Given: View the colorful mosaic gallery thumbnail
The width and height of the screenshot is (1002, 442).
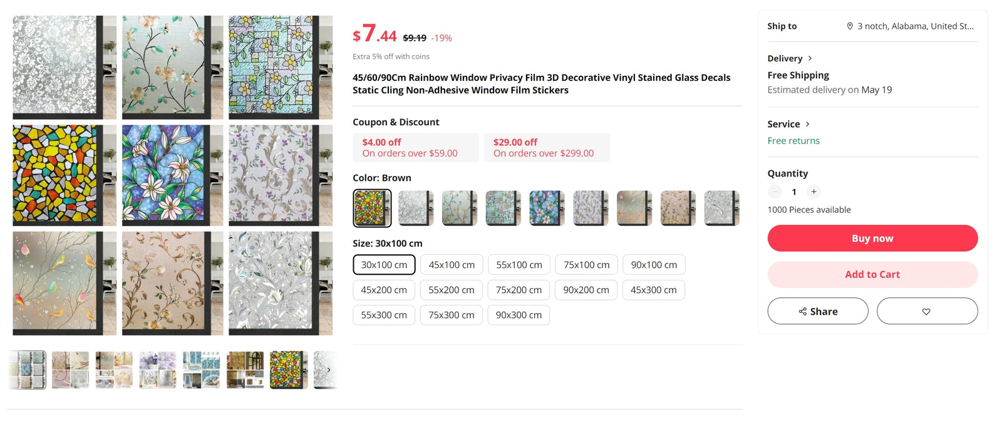Looking at the screenshot, I should click(x=289, y=370).
